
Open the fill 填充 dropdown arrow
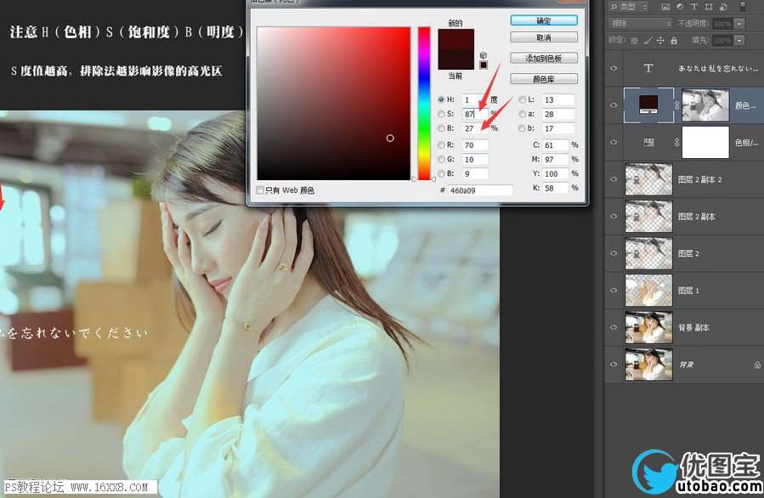click(739, 40)
